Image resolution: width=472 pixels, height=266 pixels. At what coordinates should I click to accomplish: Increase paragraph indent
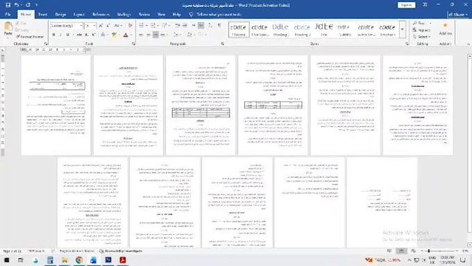(185, 26)
